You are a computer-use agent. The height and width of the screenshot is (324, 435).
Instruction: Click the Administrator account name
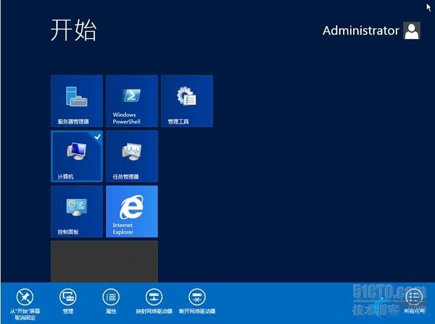(361, 31)
